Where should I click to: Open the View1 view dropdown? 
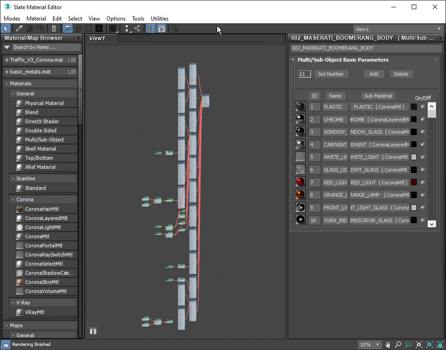coord(398,29)
